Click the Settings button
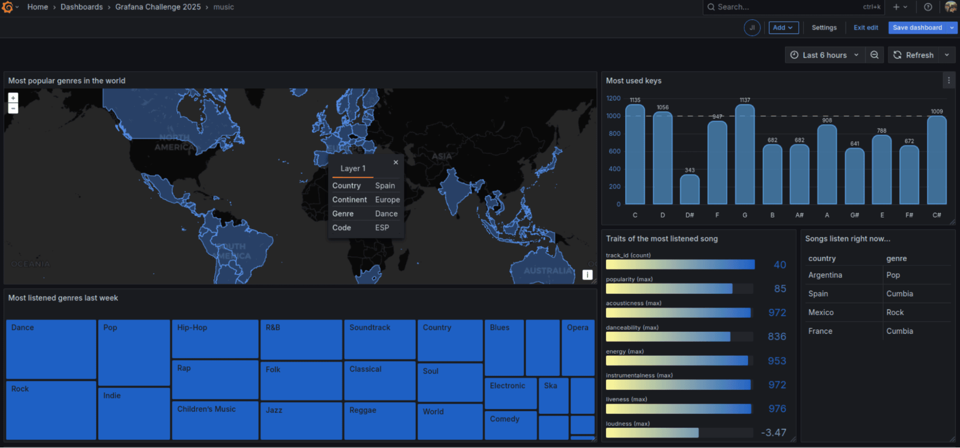Viewport: 960px width, 448px height. pos(824,27)
